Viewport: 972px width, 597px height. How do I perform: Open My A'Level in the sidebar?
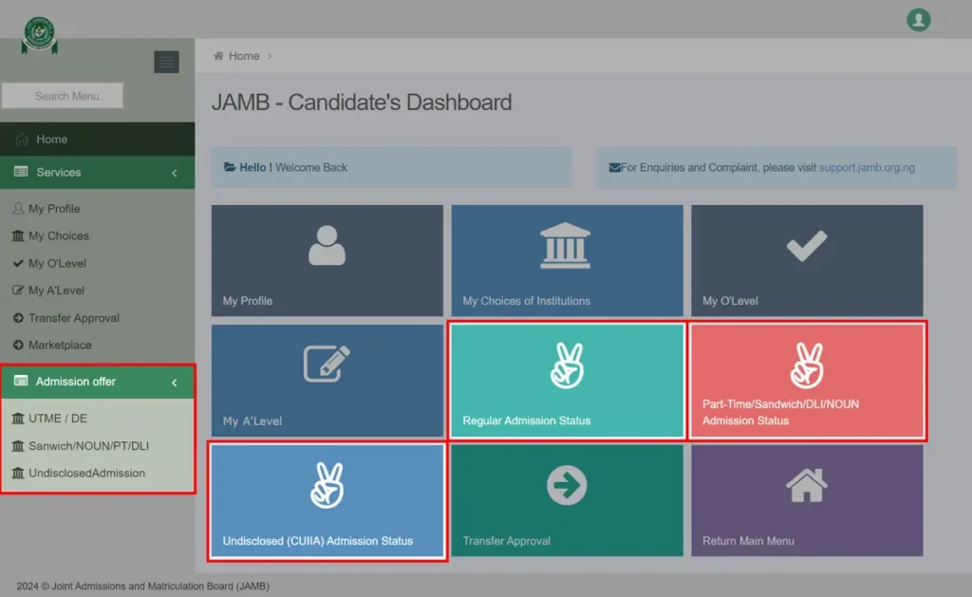56,290
